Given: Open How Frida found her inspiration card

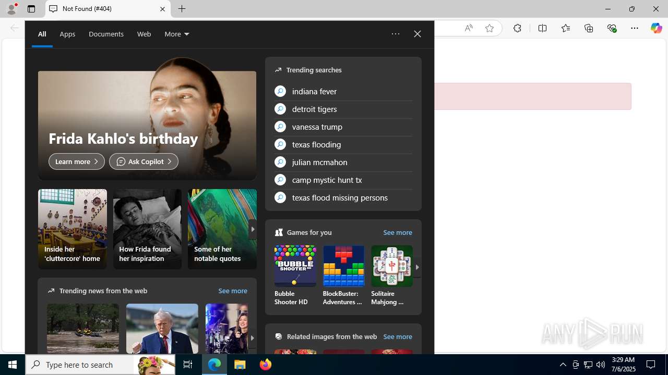Looking at the screenshot, I should pyautogui.click(x=147, y=229).
